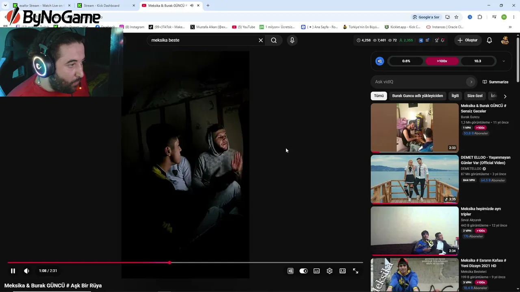Viewport: 520px width, 292px height.
Task: Pause the YouTube video
Action: coord(13,271)
